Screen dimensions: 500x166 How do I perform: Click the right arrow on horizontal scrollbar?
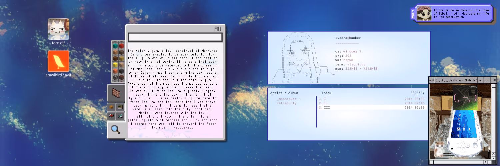490,162
